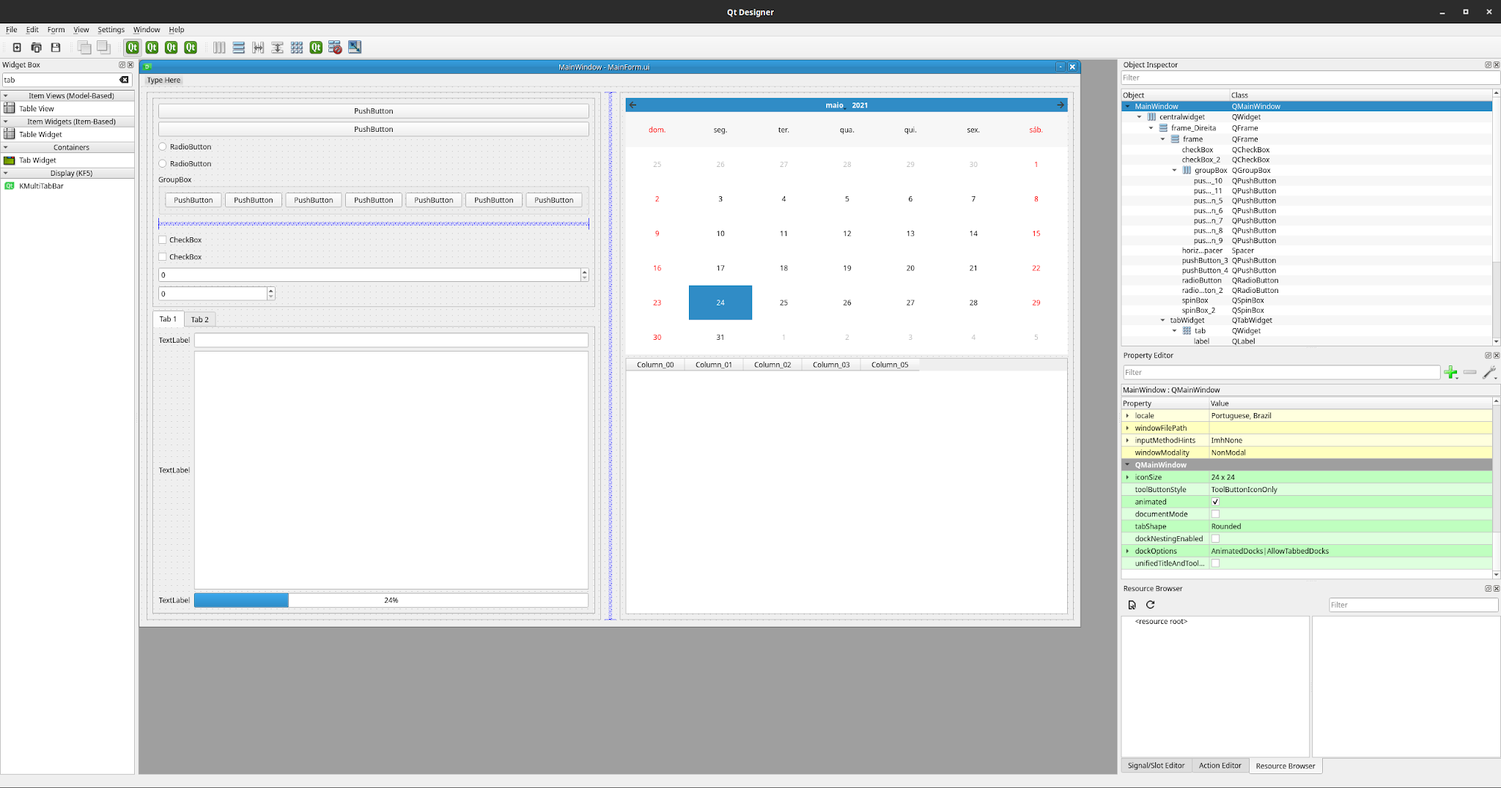Click the Lay Out Horizontally icon
Image resolution: width=1501 pixels, height=788 pixels.
click(x=219, y=47)
